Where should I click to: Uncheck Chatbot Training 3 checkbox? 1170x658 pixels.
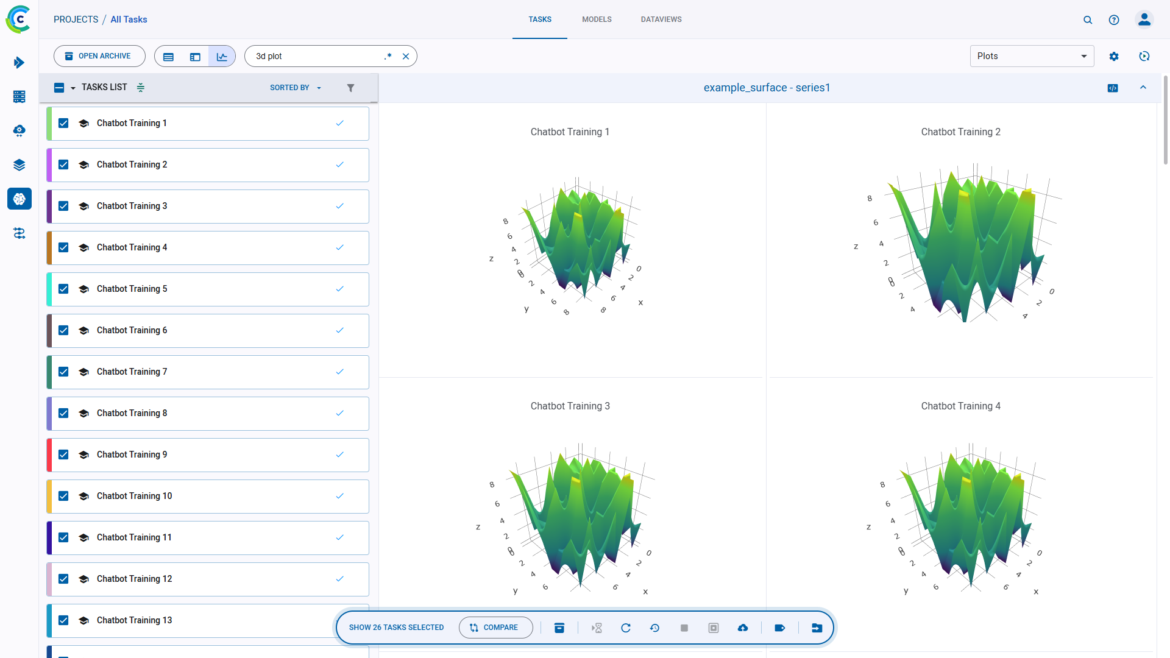point(63,206)
